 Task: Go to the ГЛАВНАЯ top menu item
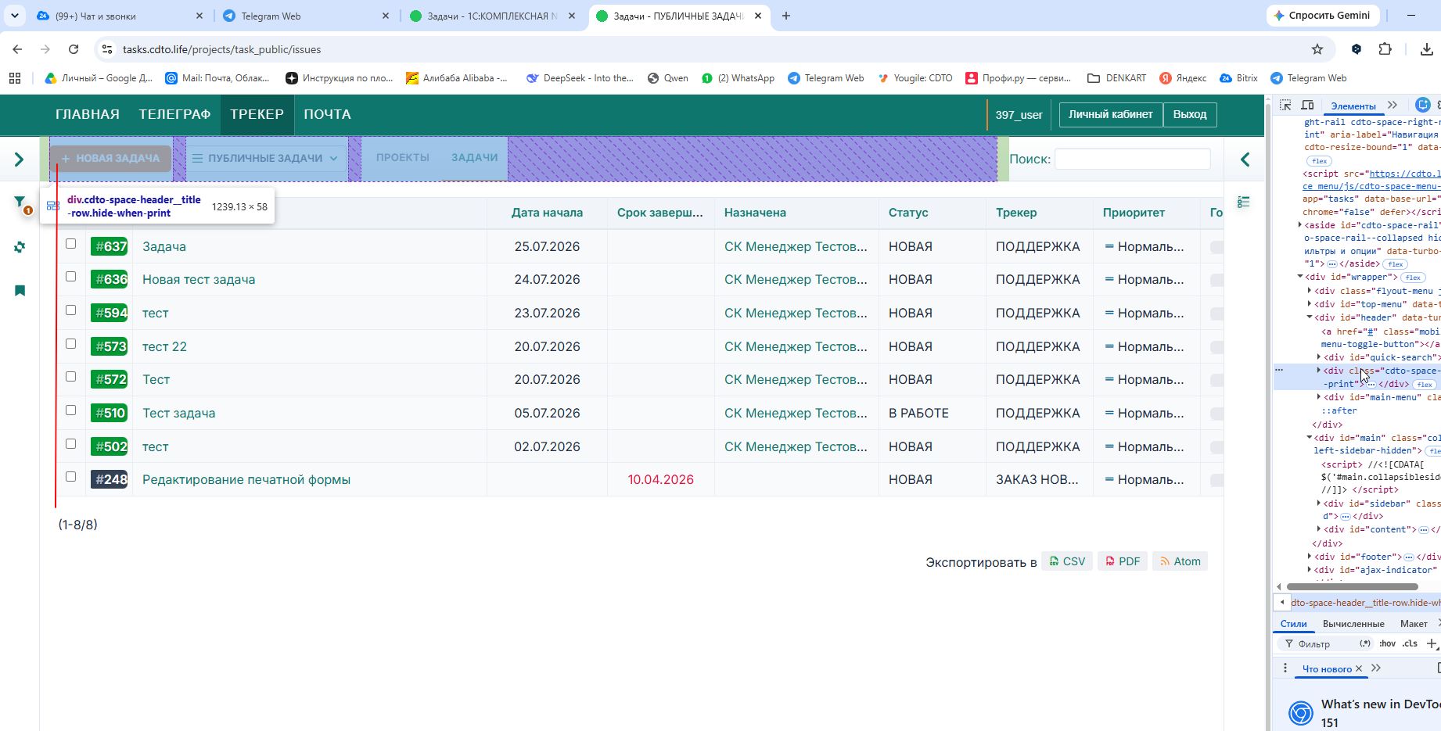click(88, 114)
